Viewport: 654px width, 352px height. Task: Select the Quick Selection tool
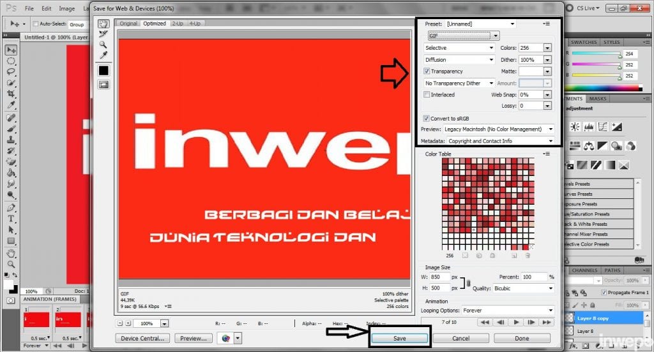(x=11, y=83)
